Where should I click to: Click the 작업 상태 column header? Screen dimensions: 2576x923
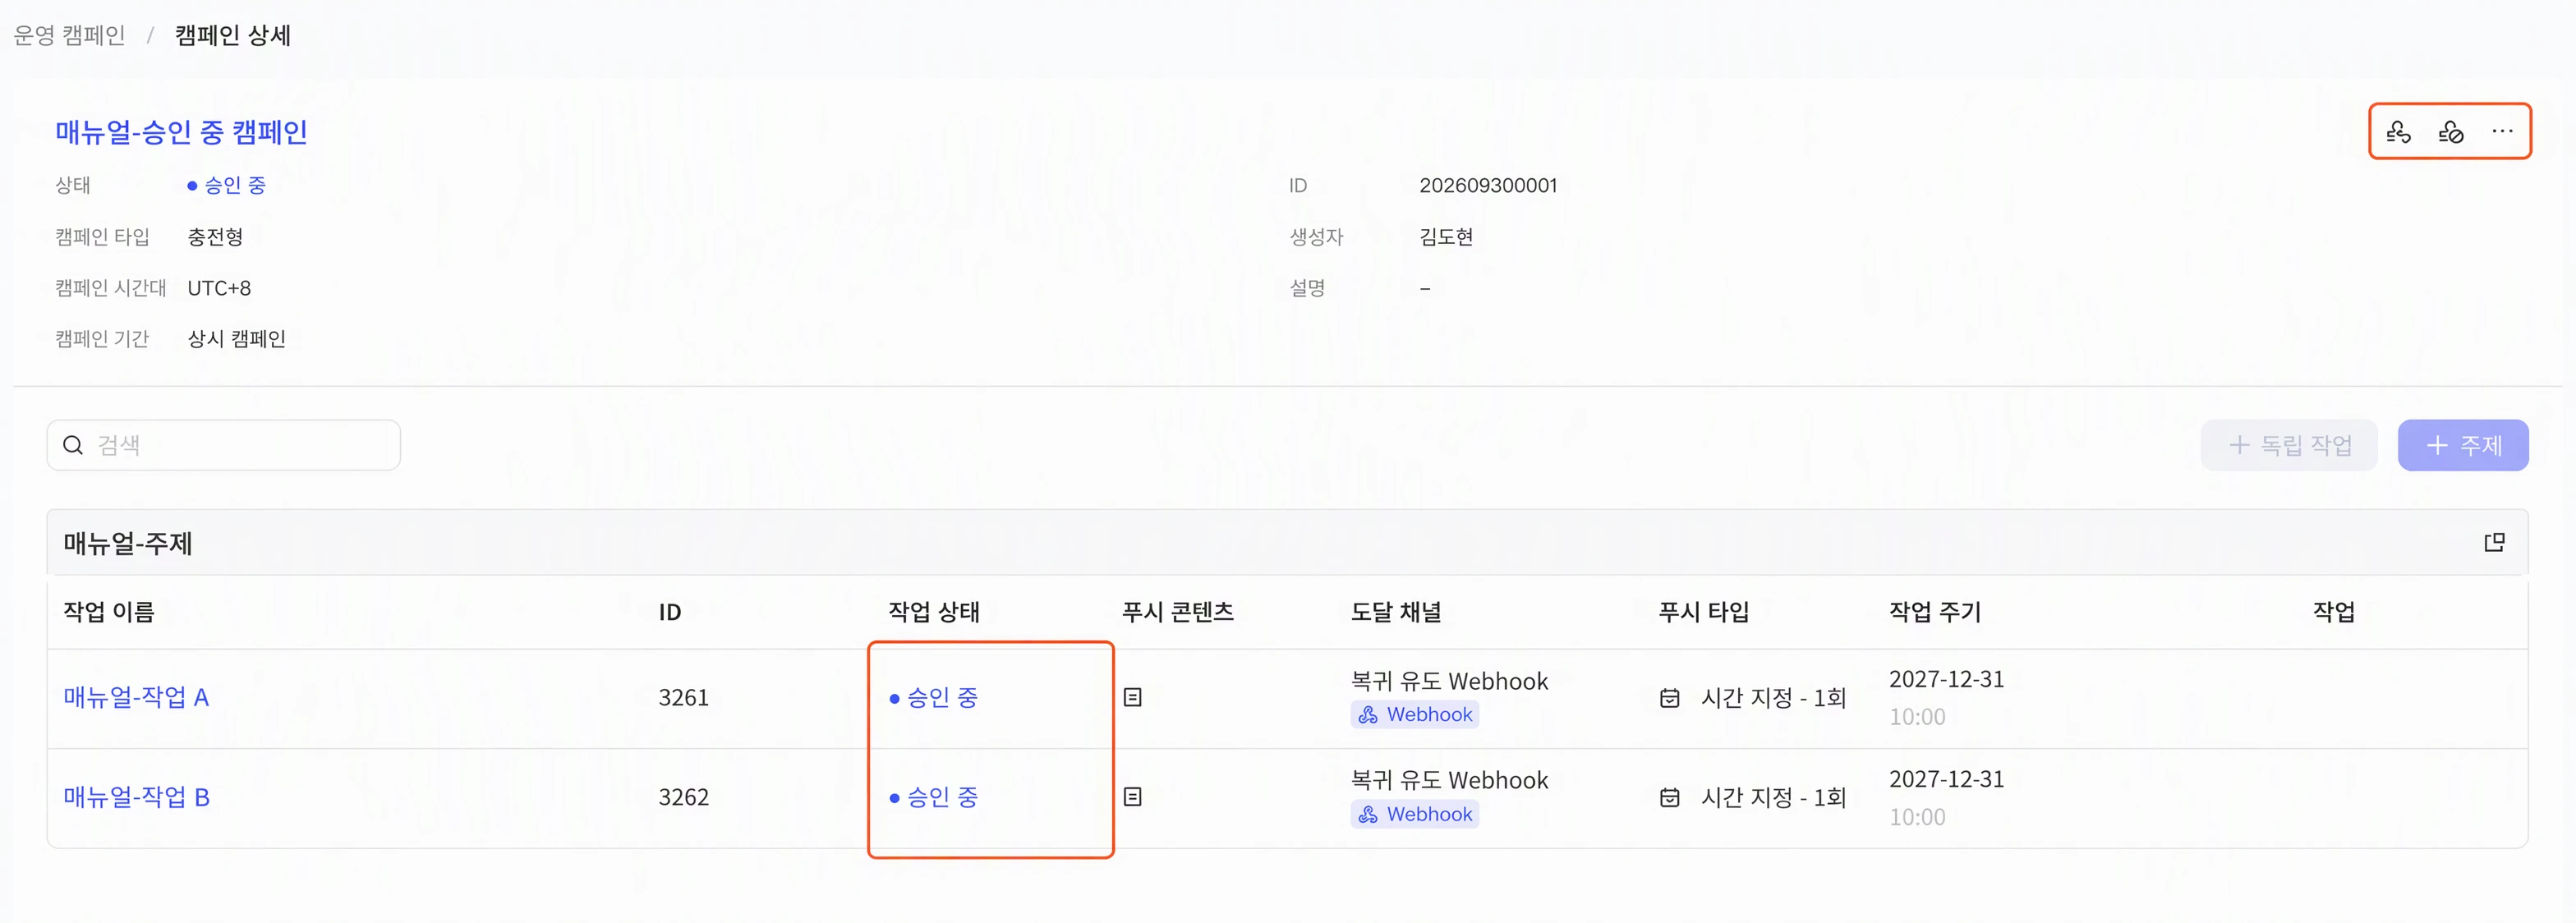[x=934, y=612]
